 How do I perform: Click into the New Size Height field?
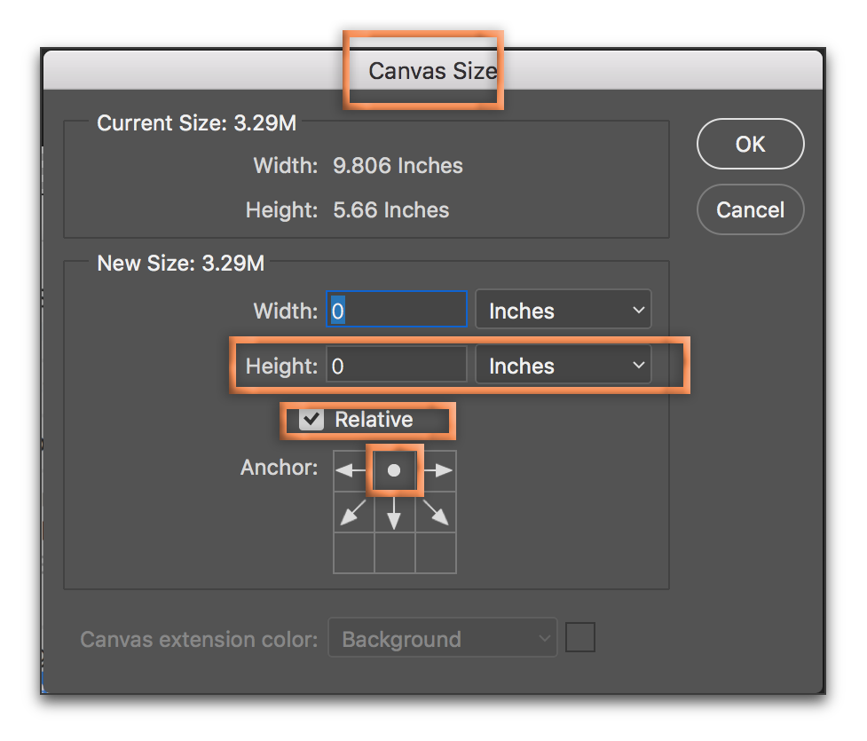(x=397, y=366)
